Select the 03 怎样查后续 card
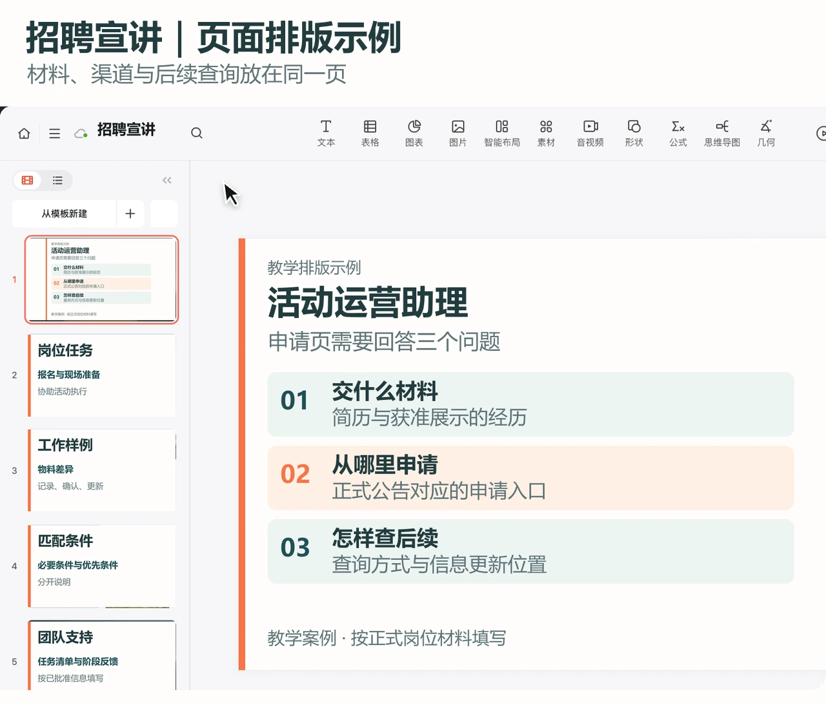The height and width of the screenshot is (703, 826). (530, 551)
